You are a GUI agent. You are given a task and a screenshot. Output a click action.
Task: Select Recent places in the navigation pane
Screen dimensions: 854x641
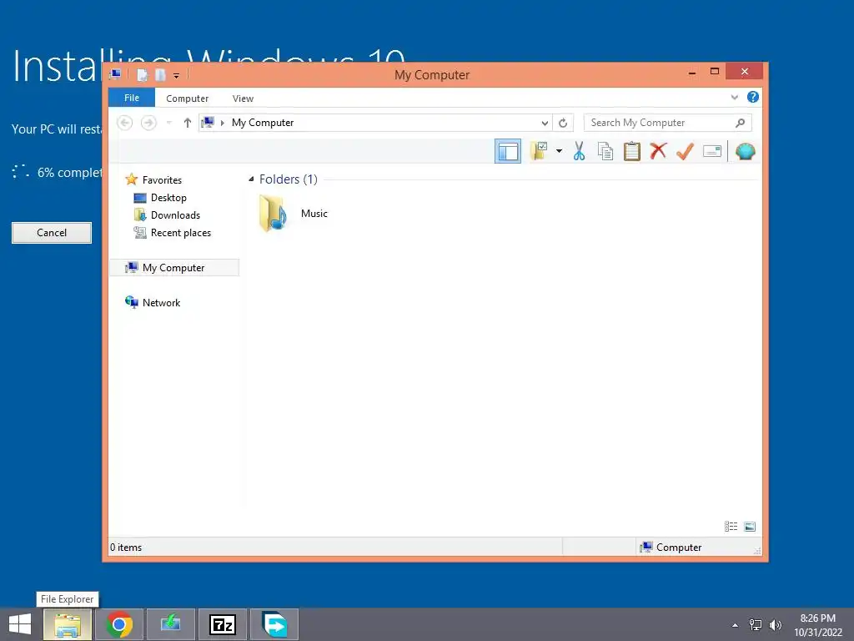coord(181,233)
